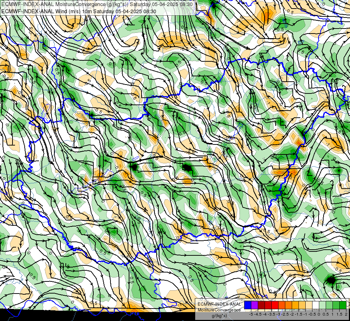Screen dimensions: 350x321
Task: Pick pale peach swatch between -1 and -0.5
Action: pos(309,305)
